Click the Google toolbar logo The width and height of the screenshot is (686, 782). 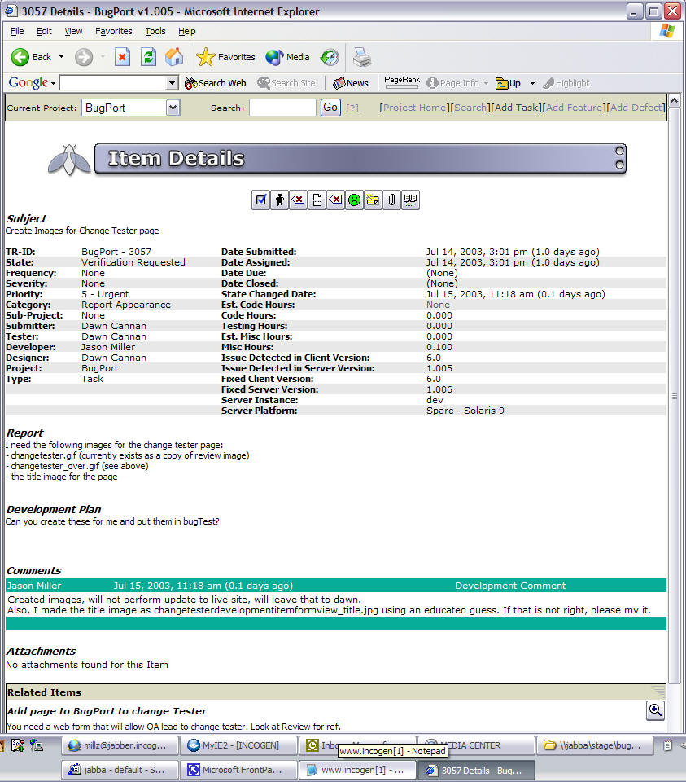click(29, 83)
